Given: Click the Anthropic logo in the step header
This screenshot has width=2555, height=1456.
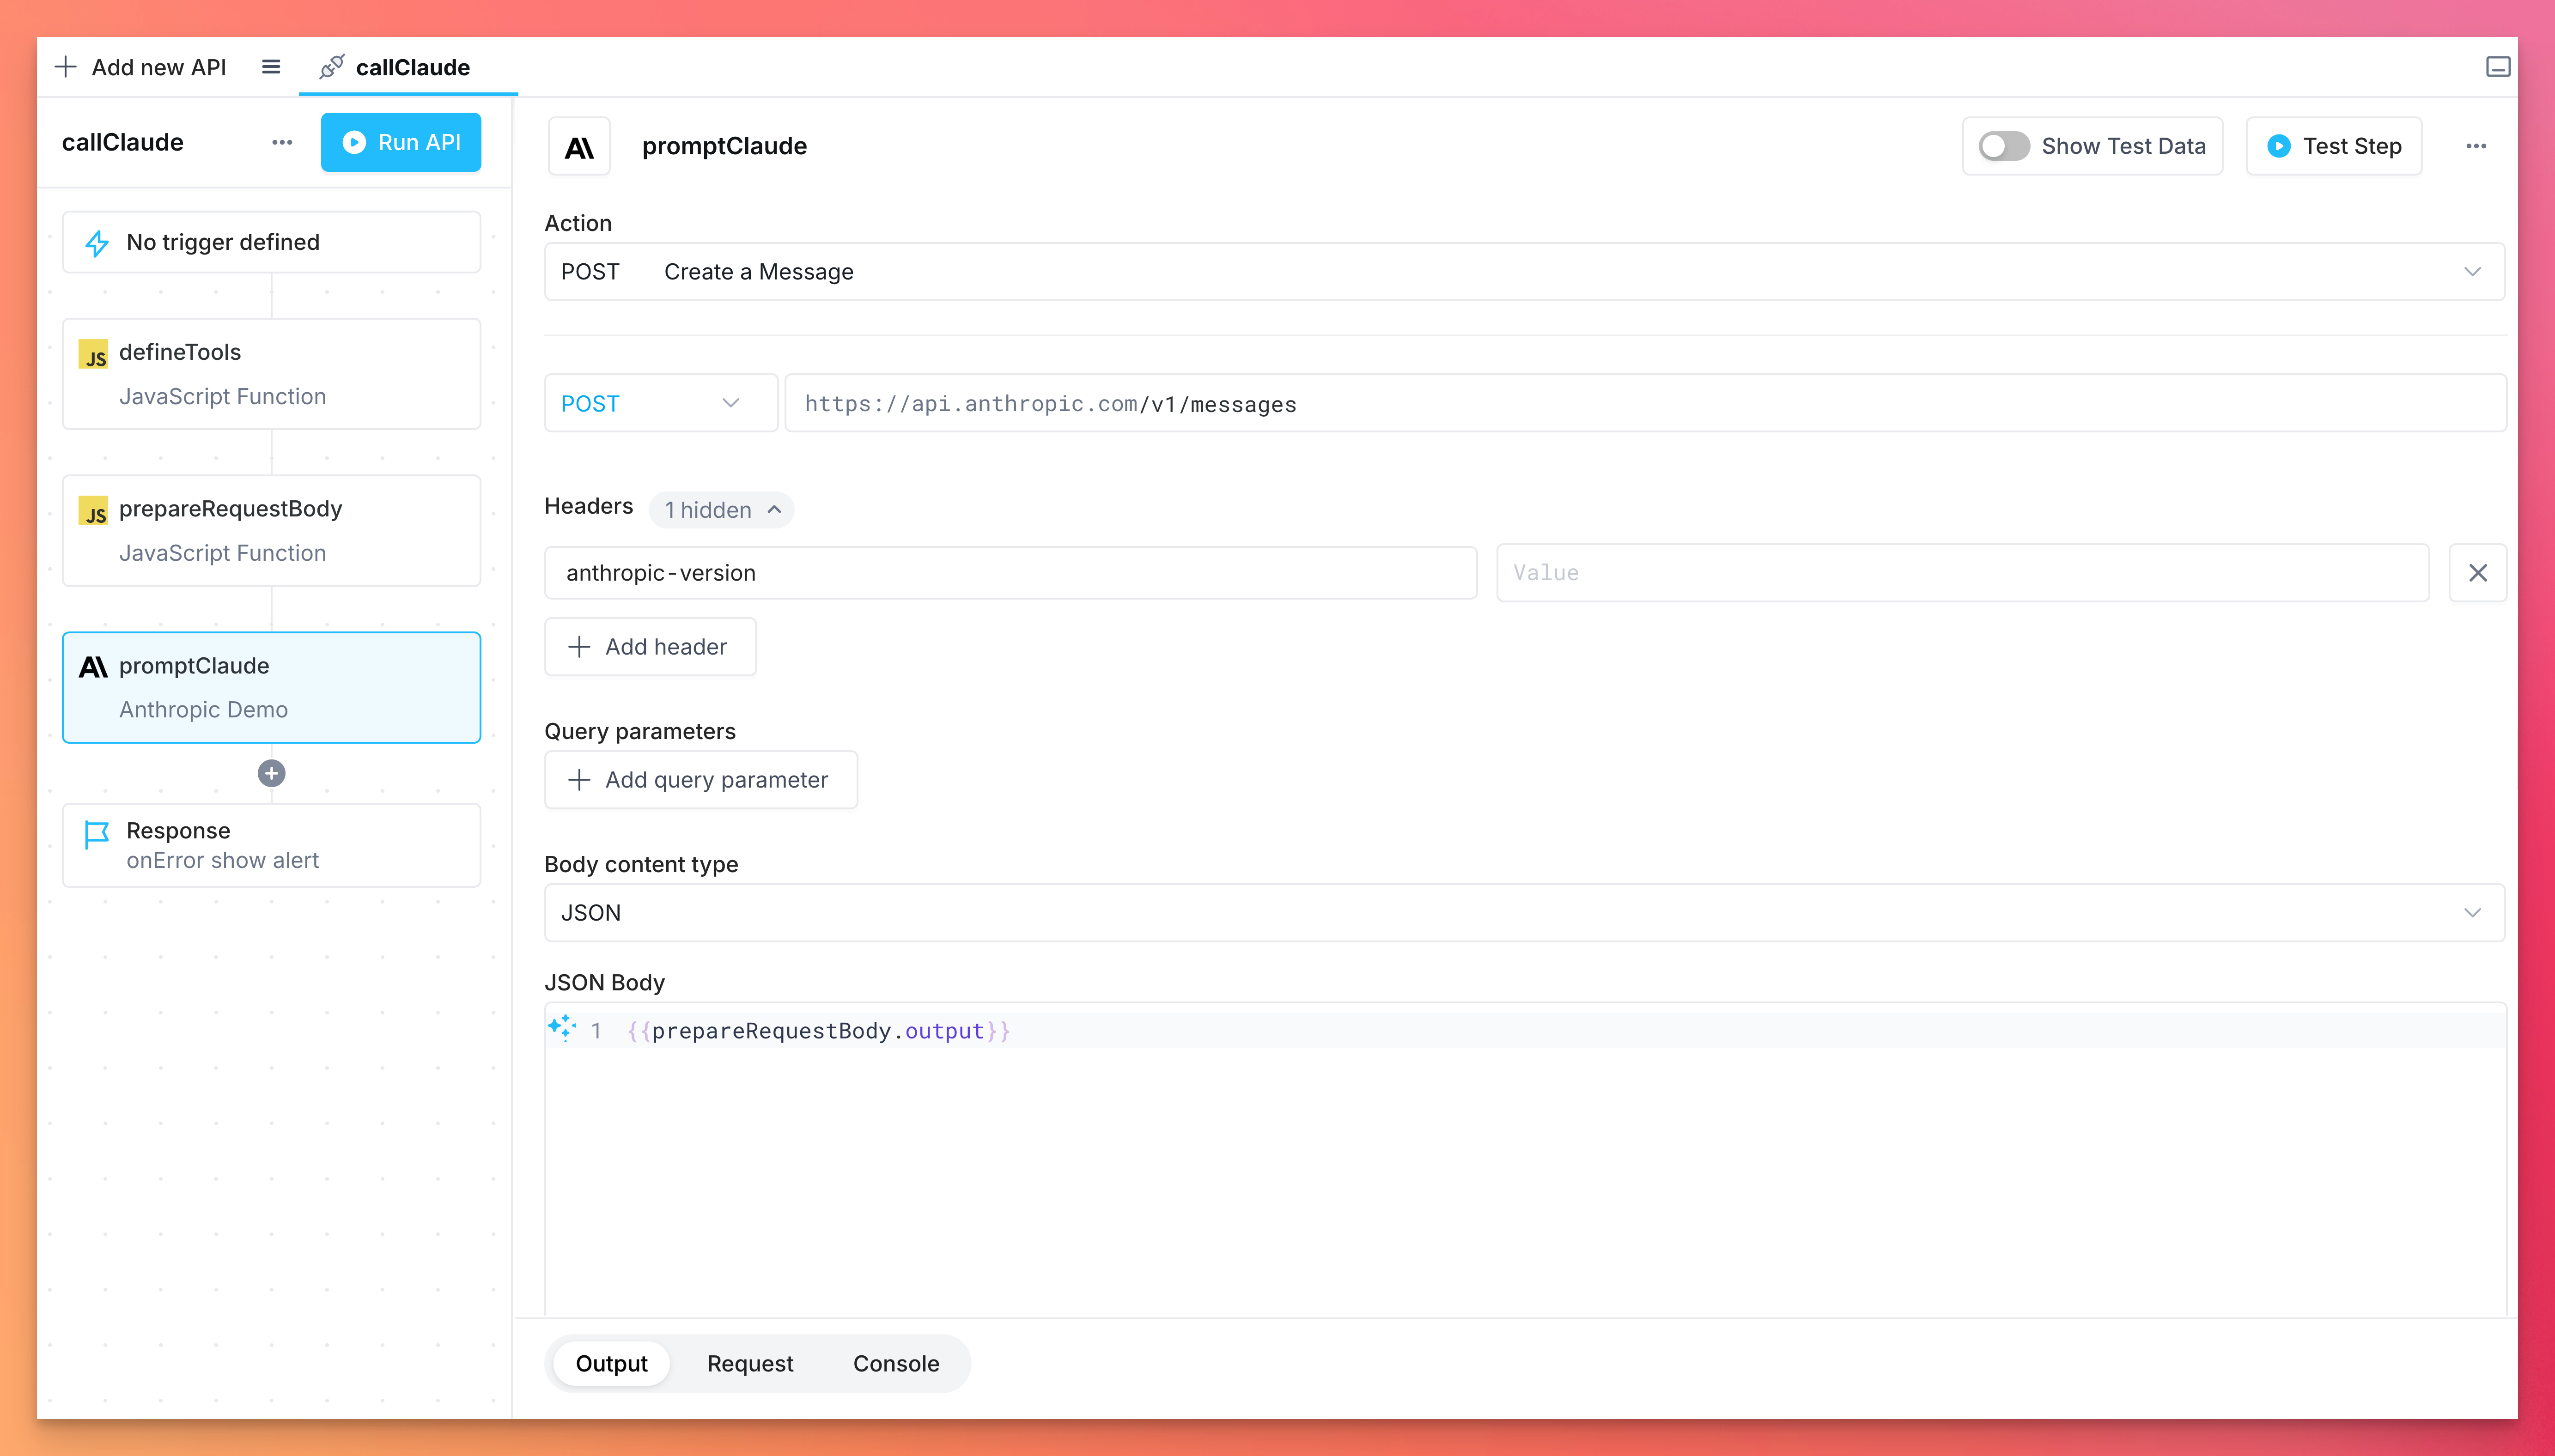Looking at the screenshot, I should [x=579, y=147].
